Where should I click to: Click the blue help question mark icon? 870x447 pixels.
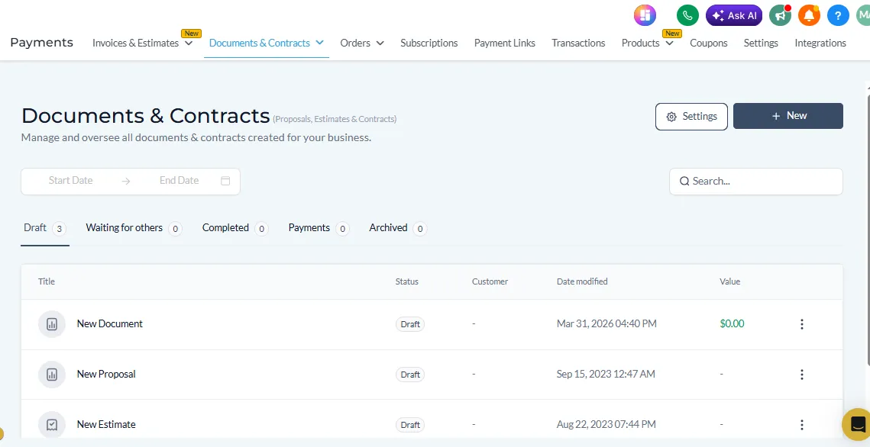point(838,15)
